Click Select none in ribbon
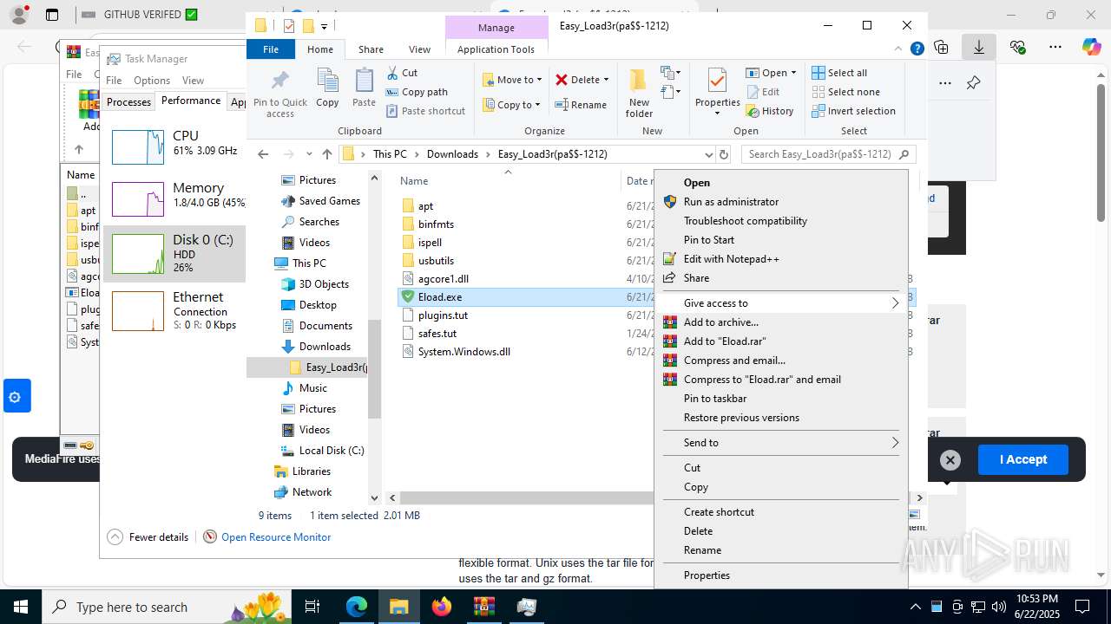 point(845,92)
